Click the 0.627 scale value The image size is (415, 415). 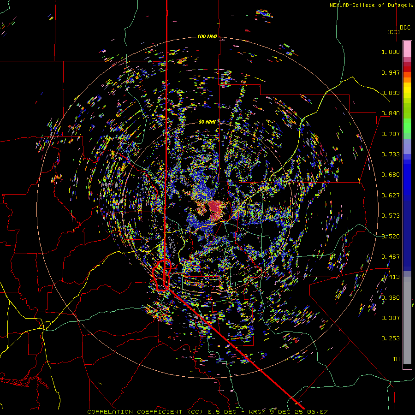(391, 196)
